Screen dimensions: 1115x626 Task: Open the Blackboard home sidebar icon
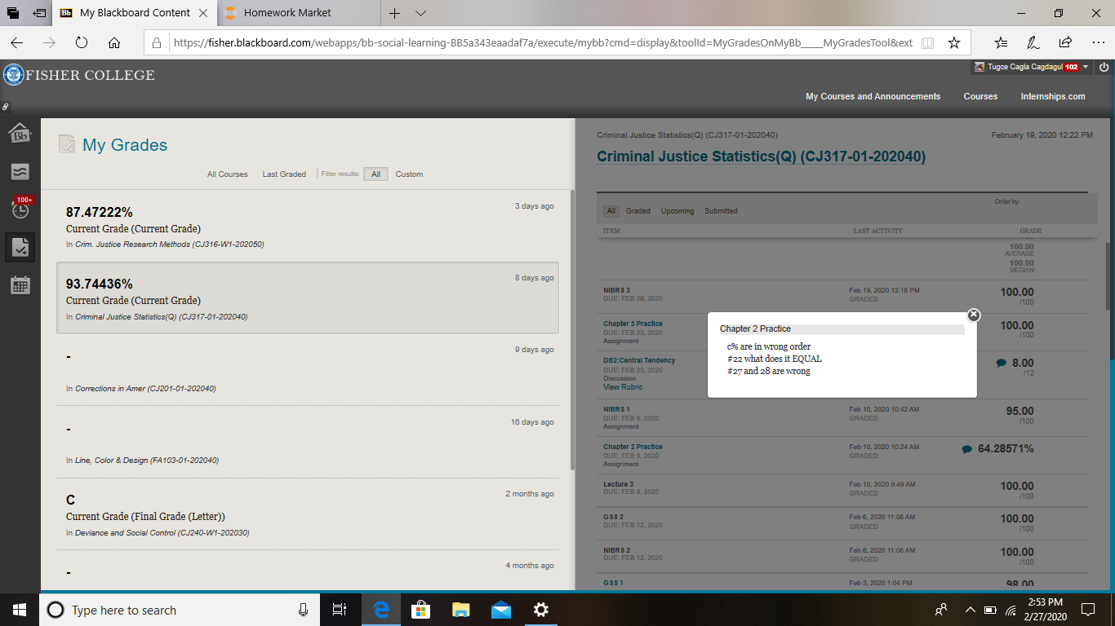(20, 133)
